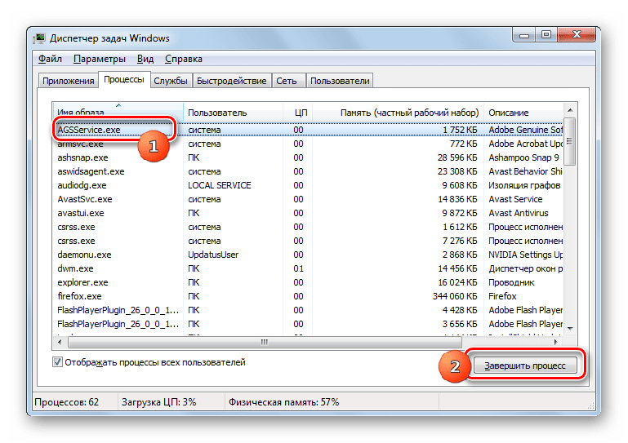The image size is (628, 443).
Task: Click Avast Antivirus description cell
Action: coord(519,213)
